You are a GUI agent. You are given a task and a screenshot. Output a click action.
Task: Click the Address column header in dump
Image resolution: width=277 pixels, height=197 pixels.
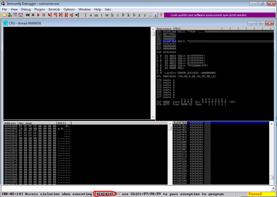tap(11, 123)
